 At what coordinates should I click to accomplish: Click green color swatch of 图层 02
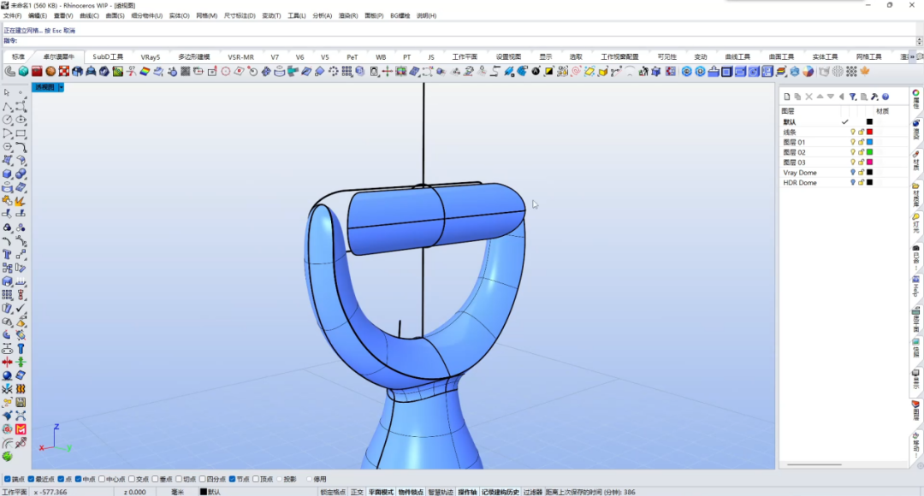869,152
